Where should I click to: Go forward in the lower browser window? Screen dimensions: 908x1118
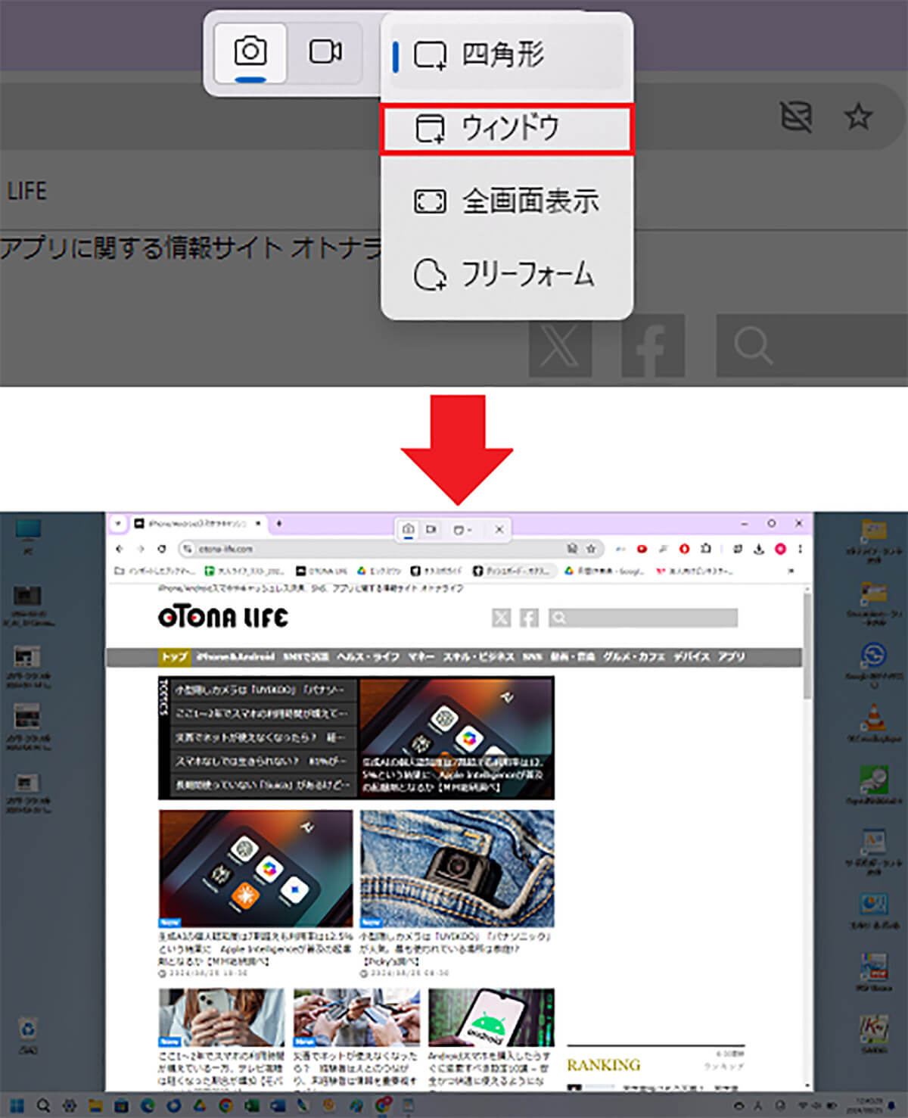tap(141, 549)
